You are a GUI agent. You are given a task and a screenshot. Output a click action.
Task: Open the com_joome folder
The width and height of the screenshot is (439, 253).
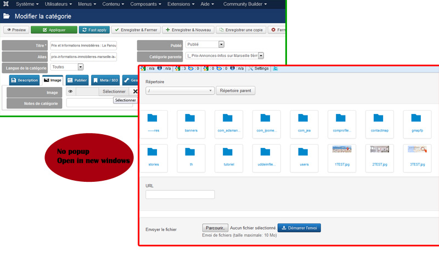click(266, 124)
